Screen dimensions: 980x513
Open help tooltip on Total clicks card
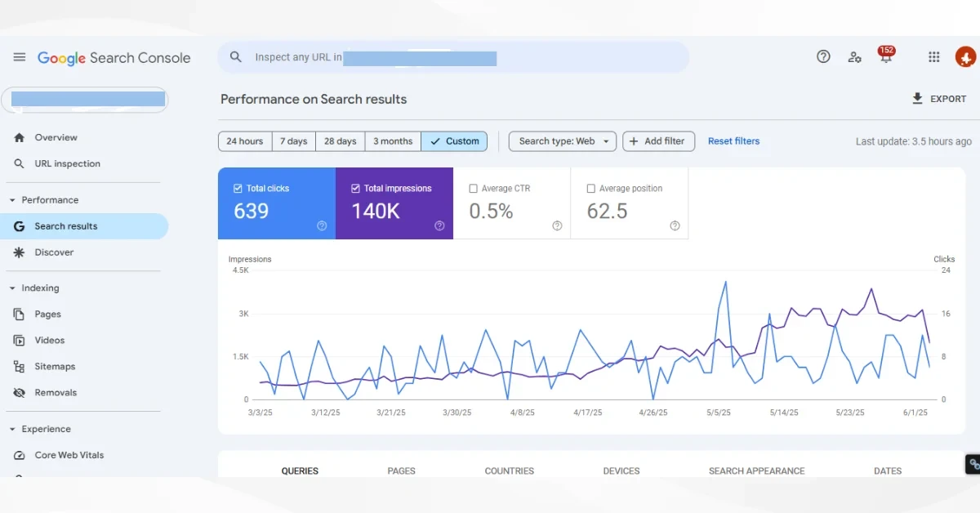click(x=322, y=226)
